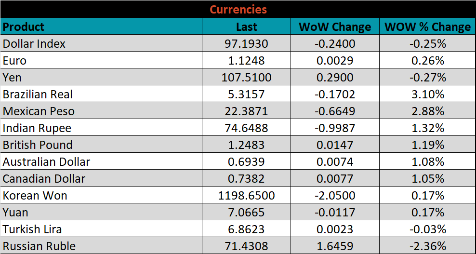Click the WOW % Change header
476x254 pixels.
click(x=427, y=27)
